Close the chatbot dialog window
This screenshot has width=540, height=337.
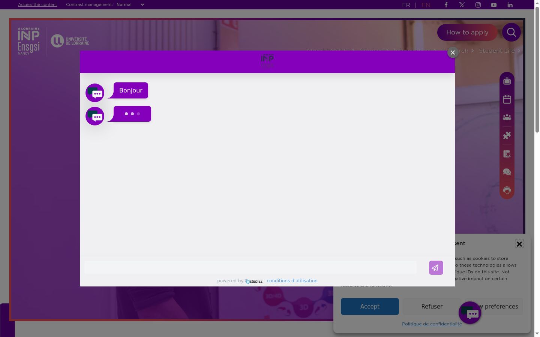click(453, 52)
